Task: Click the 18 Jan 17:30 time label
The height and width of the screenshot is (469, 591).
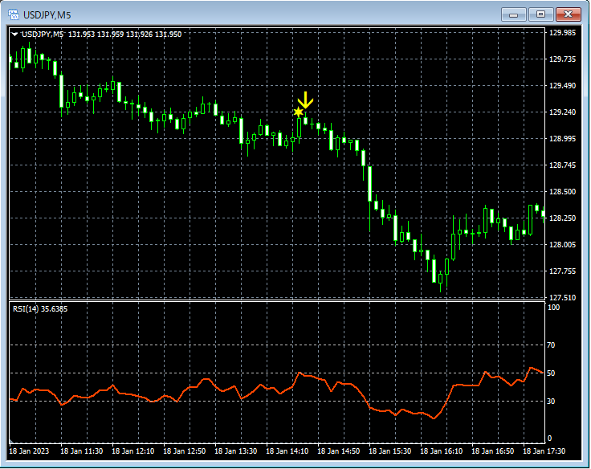Action: [544, 451]
